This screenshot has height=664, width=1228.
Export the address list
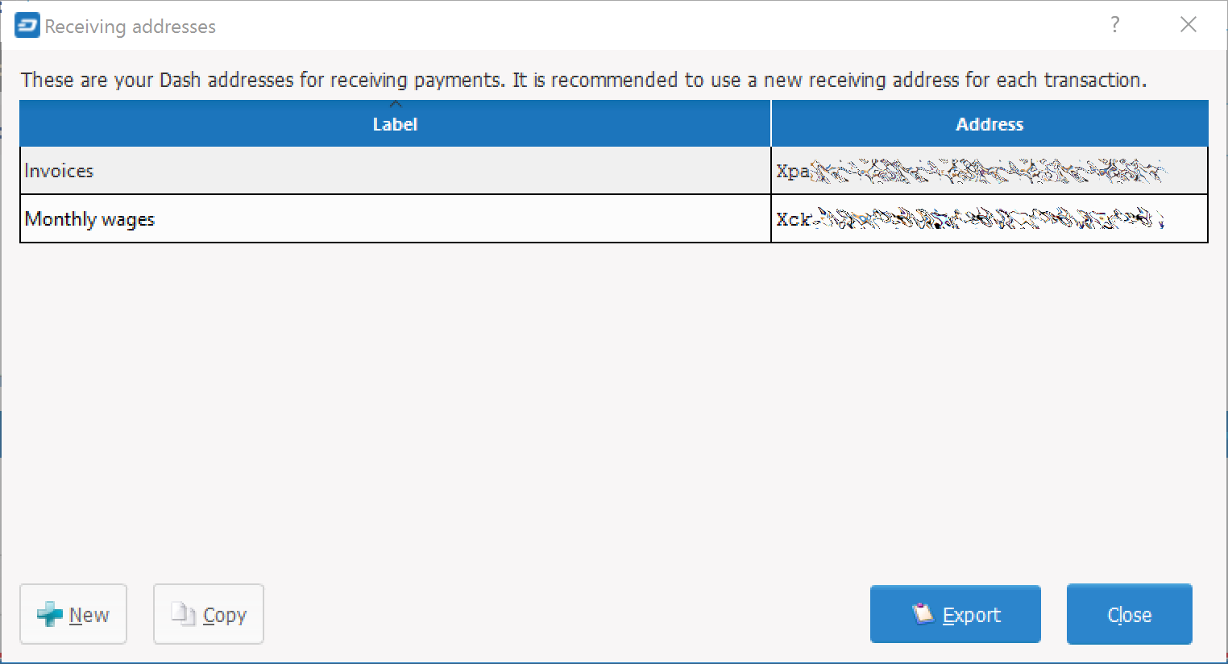click(x=956, y=615)
